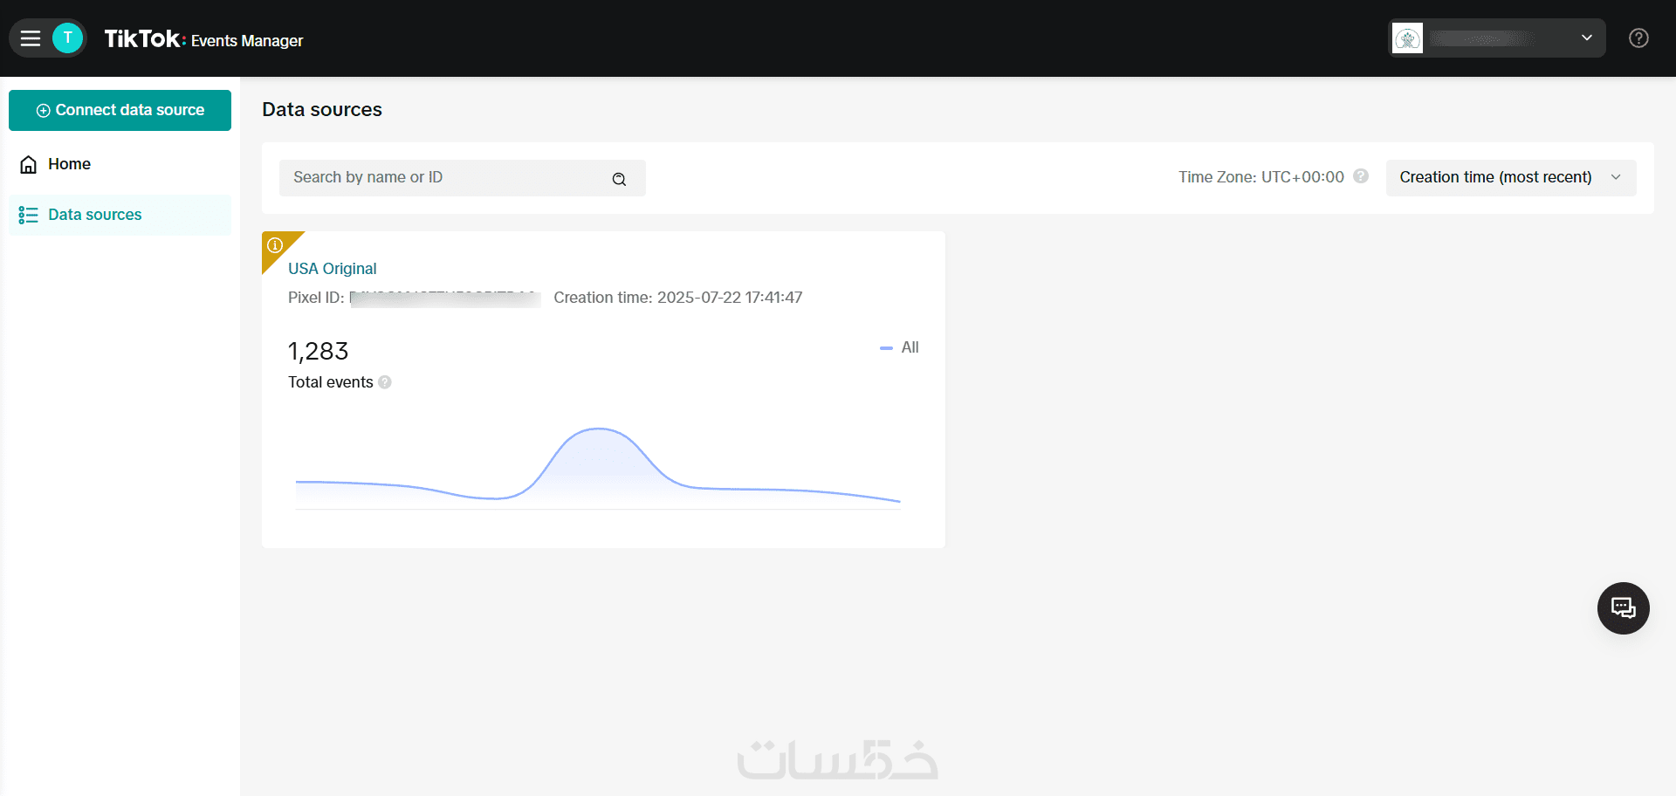This screenshot has width=1676, height=796.
Task: Click the Time Zone: UTC+00:00 label
Action: coord(1261,177)
